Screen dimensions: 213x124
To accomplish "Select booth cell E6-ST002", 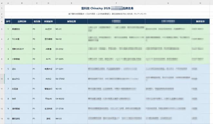I will pos(71,79).
